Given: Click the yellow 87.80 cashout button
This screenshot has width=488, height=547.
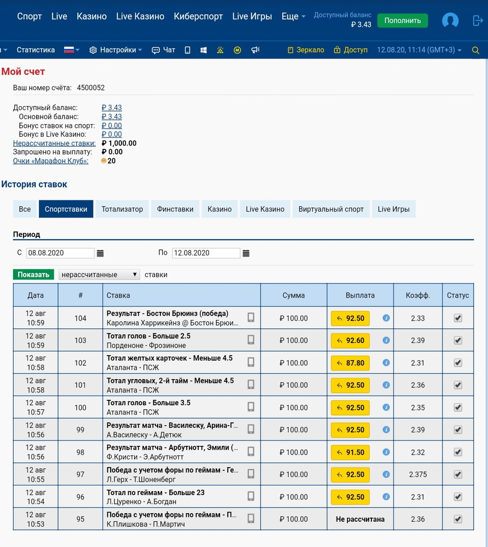Looking at the screenshot, I should tap(350, 363).
